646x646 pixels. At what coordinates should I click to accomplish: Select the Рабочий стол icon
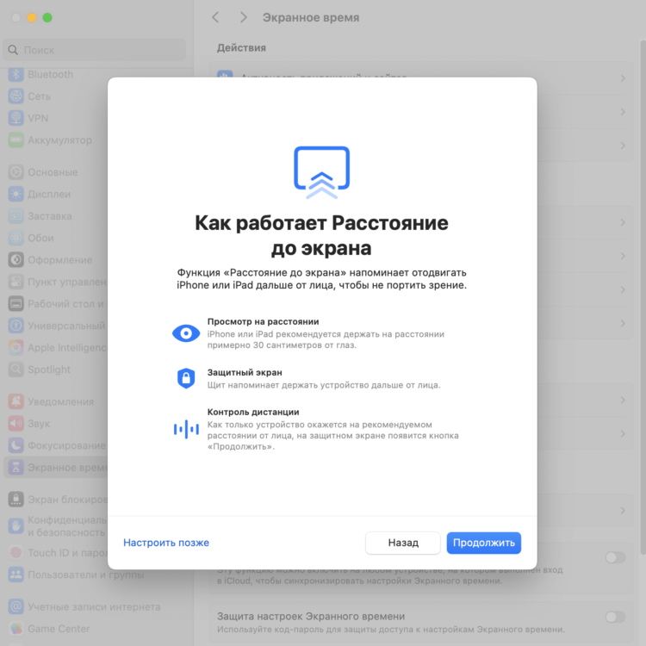[x=16, y=304]
